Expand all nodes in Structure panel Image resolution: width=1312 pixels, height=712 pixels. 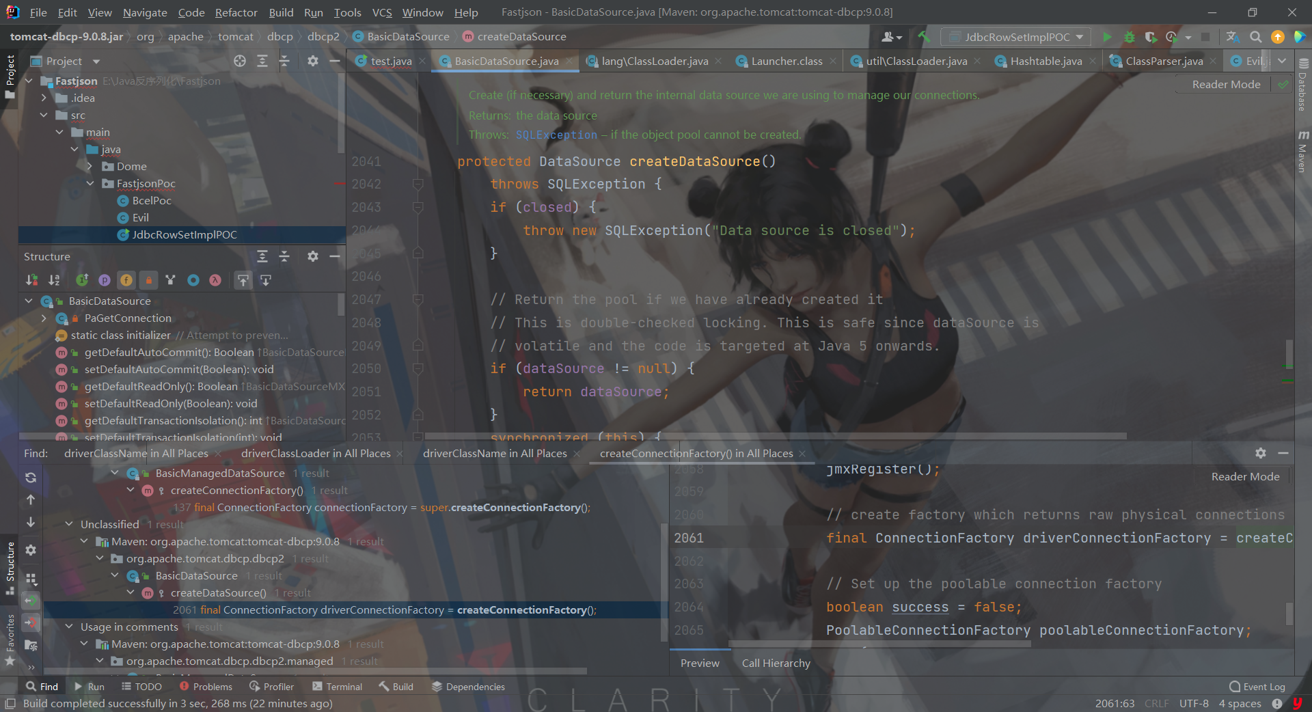pos(262,256)
